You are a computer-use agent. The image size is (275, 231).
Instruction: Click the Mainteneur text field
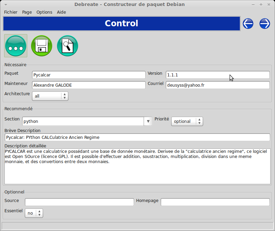pos(89,85)
